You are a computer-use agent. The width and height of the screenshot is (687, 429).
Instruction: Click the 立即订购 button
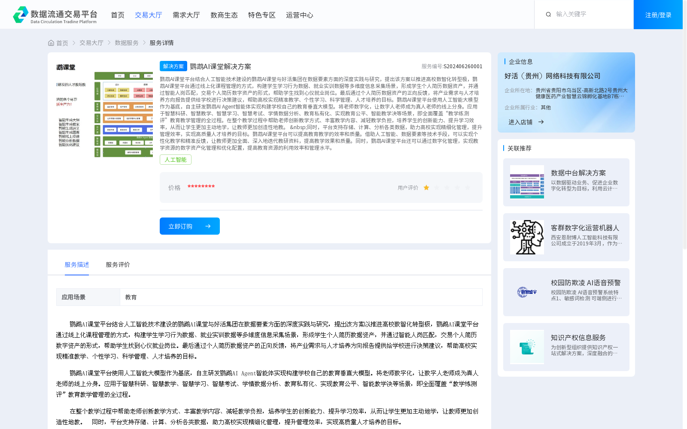pyautogui.click(x=190, y=226)
